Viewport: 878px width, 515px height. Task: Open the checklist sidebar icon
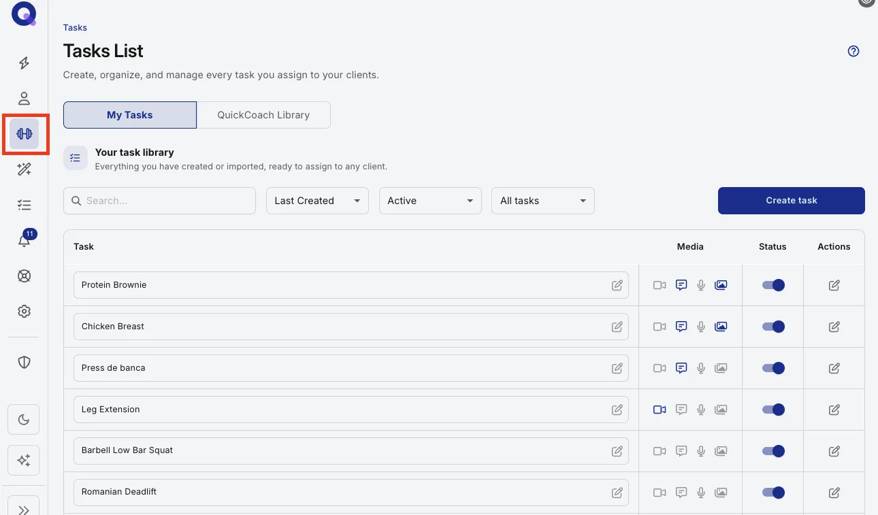(24, 205)
